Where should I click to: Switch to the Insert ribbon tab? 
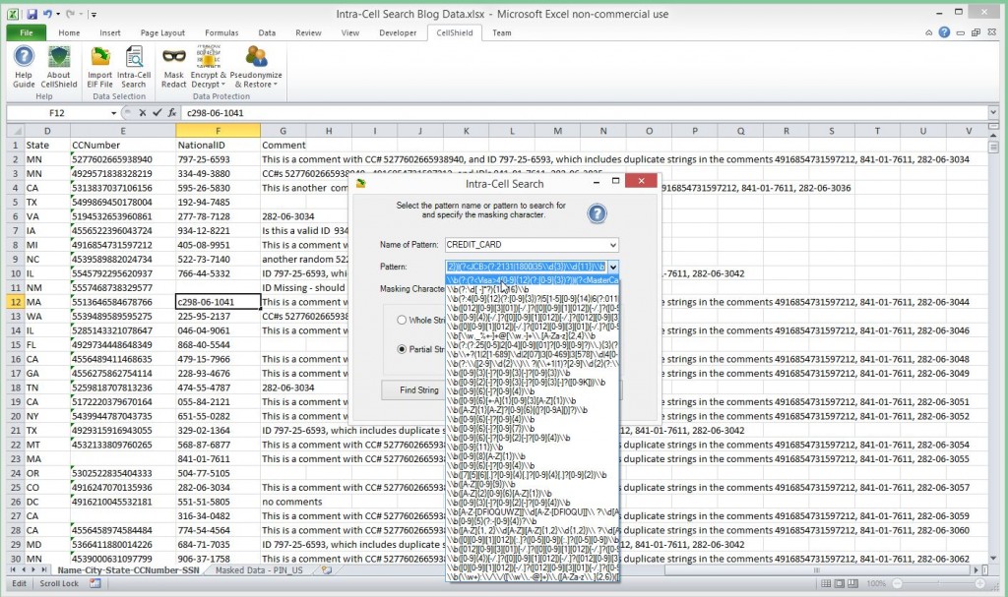pos(110,32)
